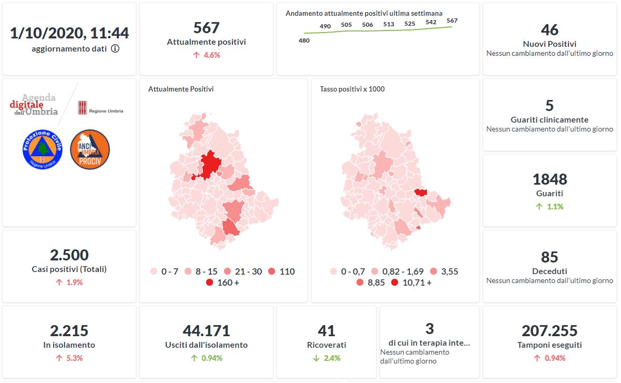Click the truncated 'di cui in terapia inte...' label

point(429,343)
